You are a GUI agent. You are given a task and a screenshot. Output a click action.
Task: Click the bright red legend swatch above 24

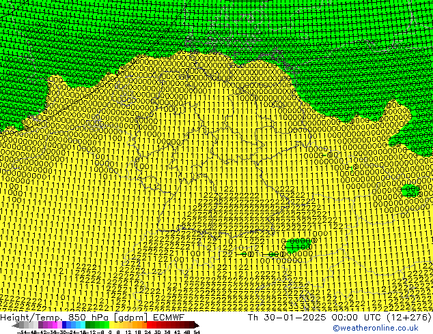point(149,325)
